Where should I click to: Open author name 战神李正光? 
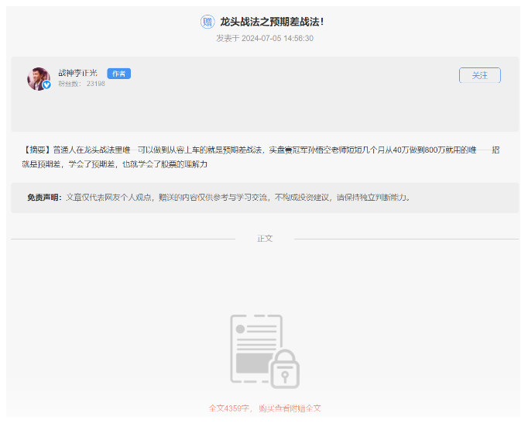(x=79, y=73)
